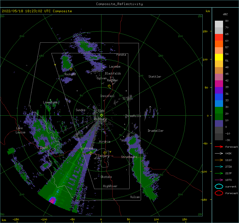Click the Airdrie town label

105,142
